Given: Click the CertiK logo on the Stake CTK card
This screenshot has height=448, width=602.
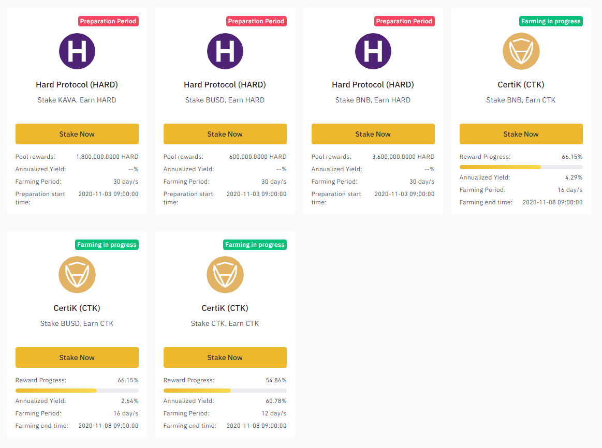Looking at the screenshot, I should click(225, 275).
